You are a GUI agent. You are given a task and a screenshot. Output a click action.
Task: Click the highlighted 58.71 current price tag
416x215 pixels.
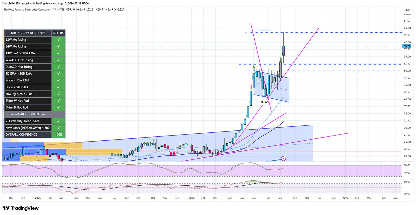click(407, 46)
